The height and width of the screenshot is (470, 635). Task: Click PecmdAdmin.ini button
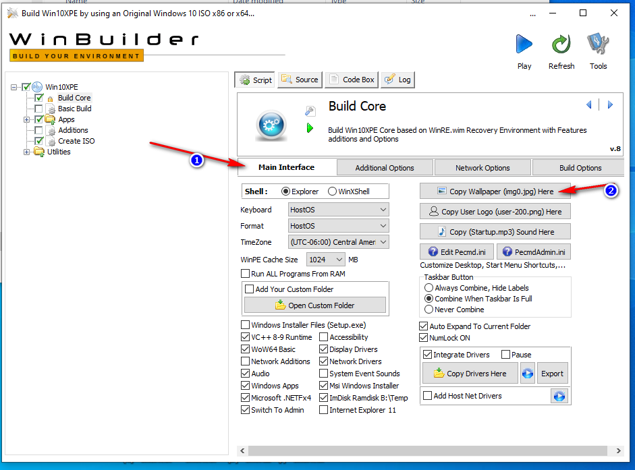coord(534,252)
